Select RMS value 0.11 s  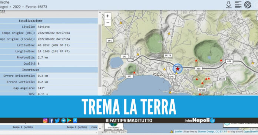point(43,94)
